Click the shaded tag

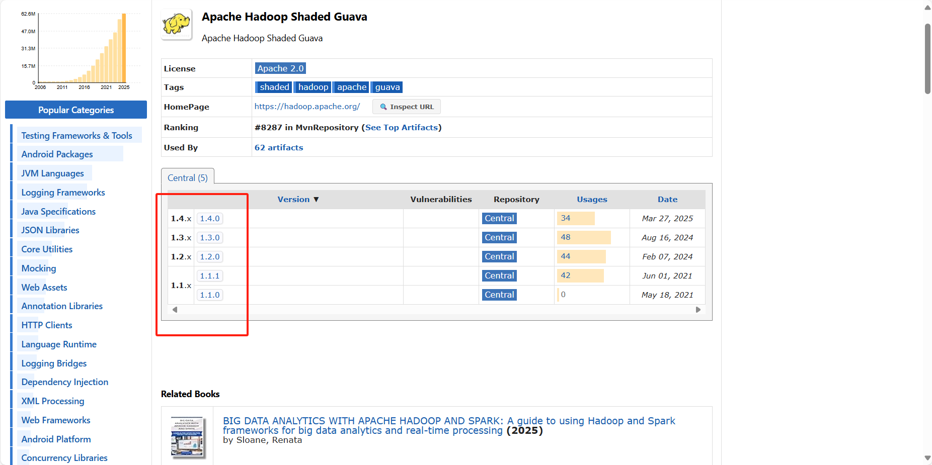tap(274, 87)
